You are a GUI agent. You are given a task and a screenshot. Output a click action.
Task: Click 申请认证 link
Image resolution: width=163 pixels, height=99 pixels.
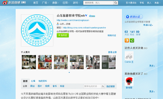click(x=148, y=25)
